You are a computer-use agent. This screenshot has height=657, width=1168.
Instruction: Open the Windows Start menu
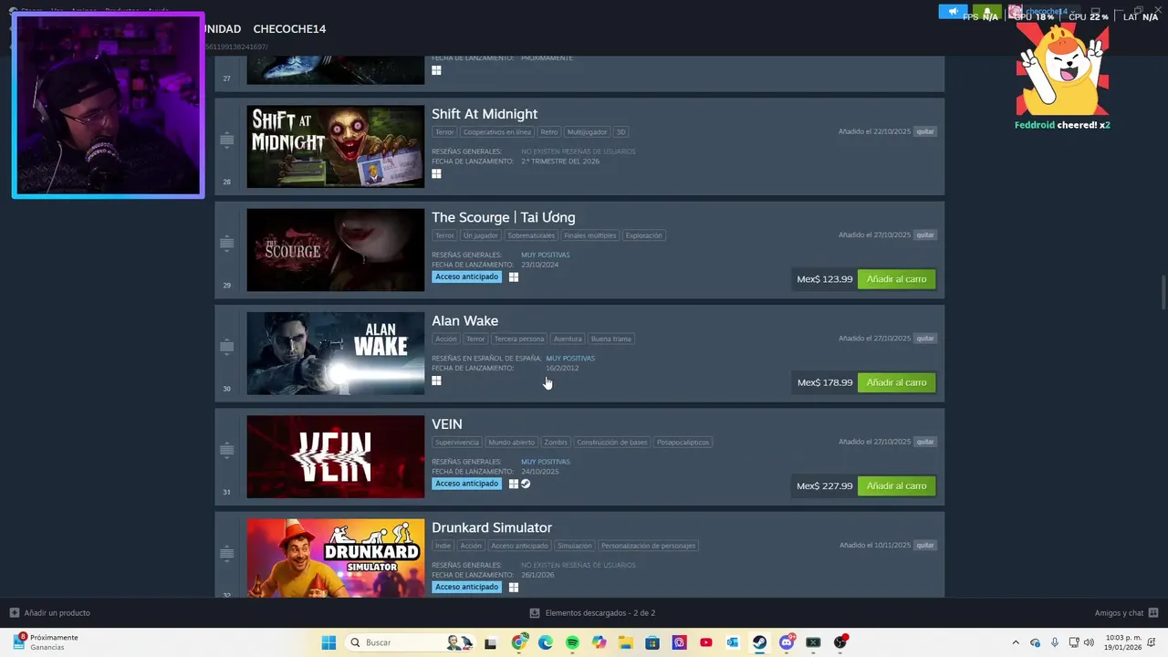click(x=328, y=642)
